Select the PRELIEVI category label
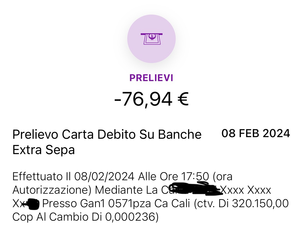Screen dimensions: 300x236 coord(151,78)
